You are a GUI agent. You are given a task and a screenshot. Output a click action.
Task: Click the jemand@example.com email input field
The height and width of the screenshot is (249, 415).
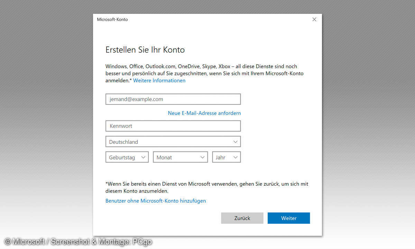[x=173, y=99]
